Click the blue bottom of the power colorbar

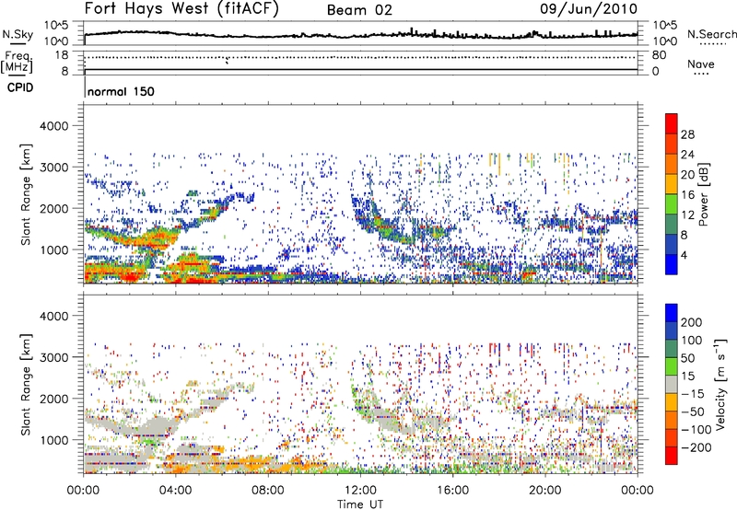(x=672, y=264)
